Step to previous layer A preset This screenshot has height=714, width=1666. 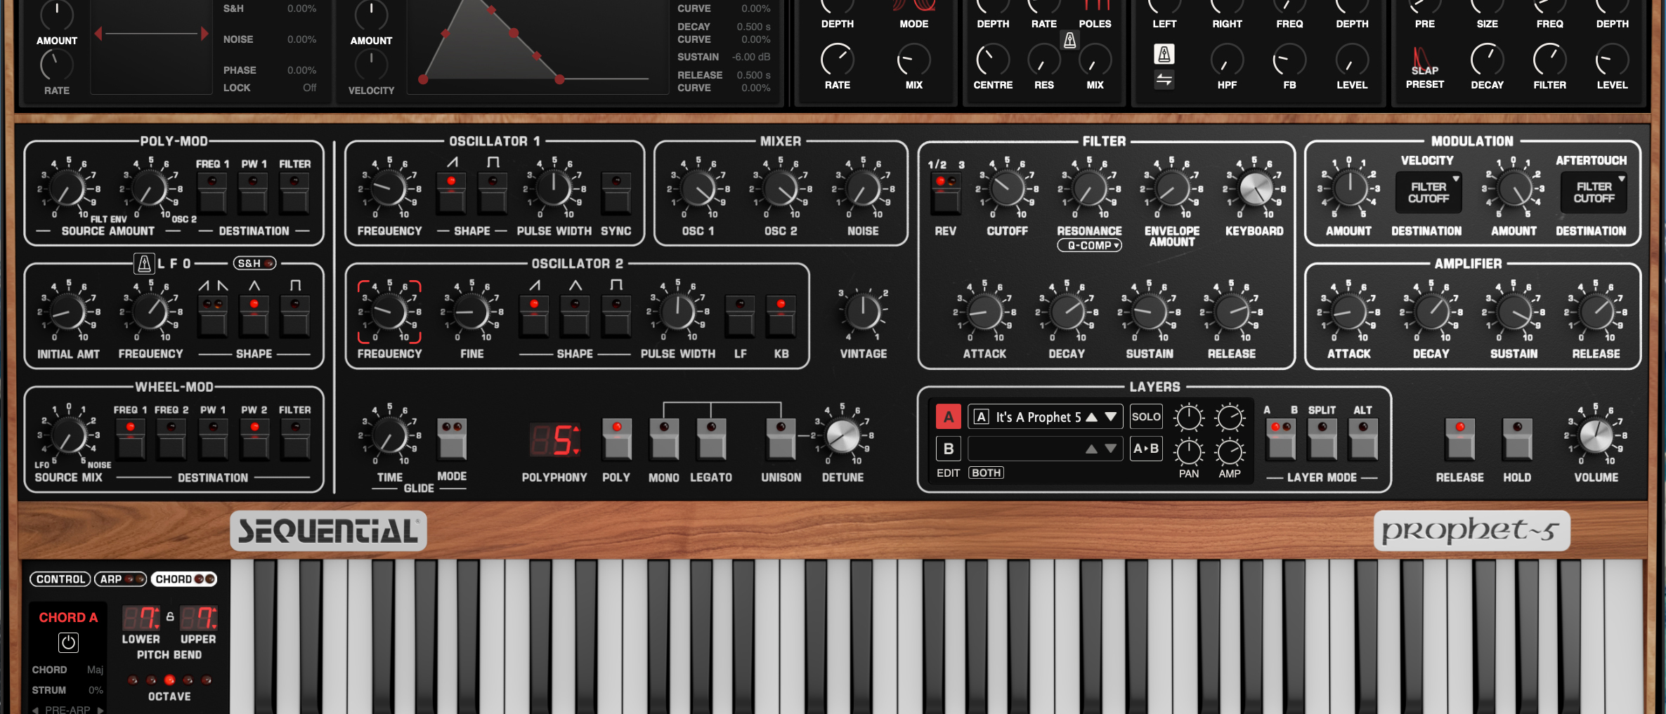coord(1092,417)
